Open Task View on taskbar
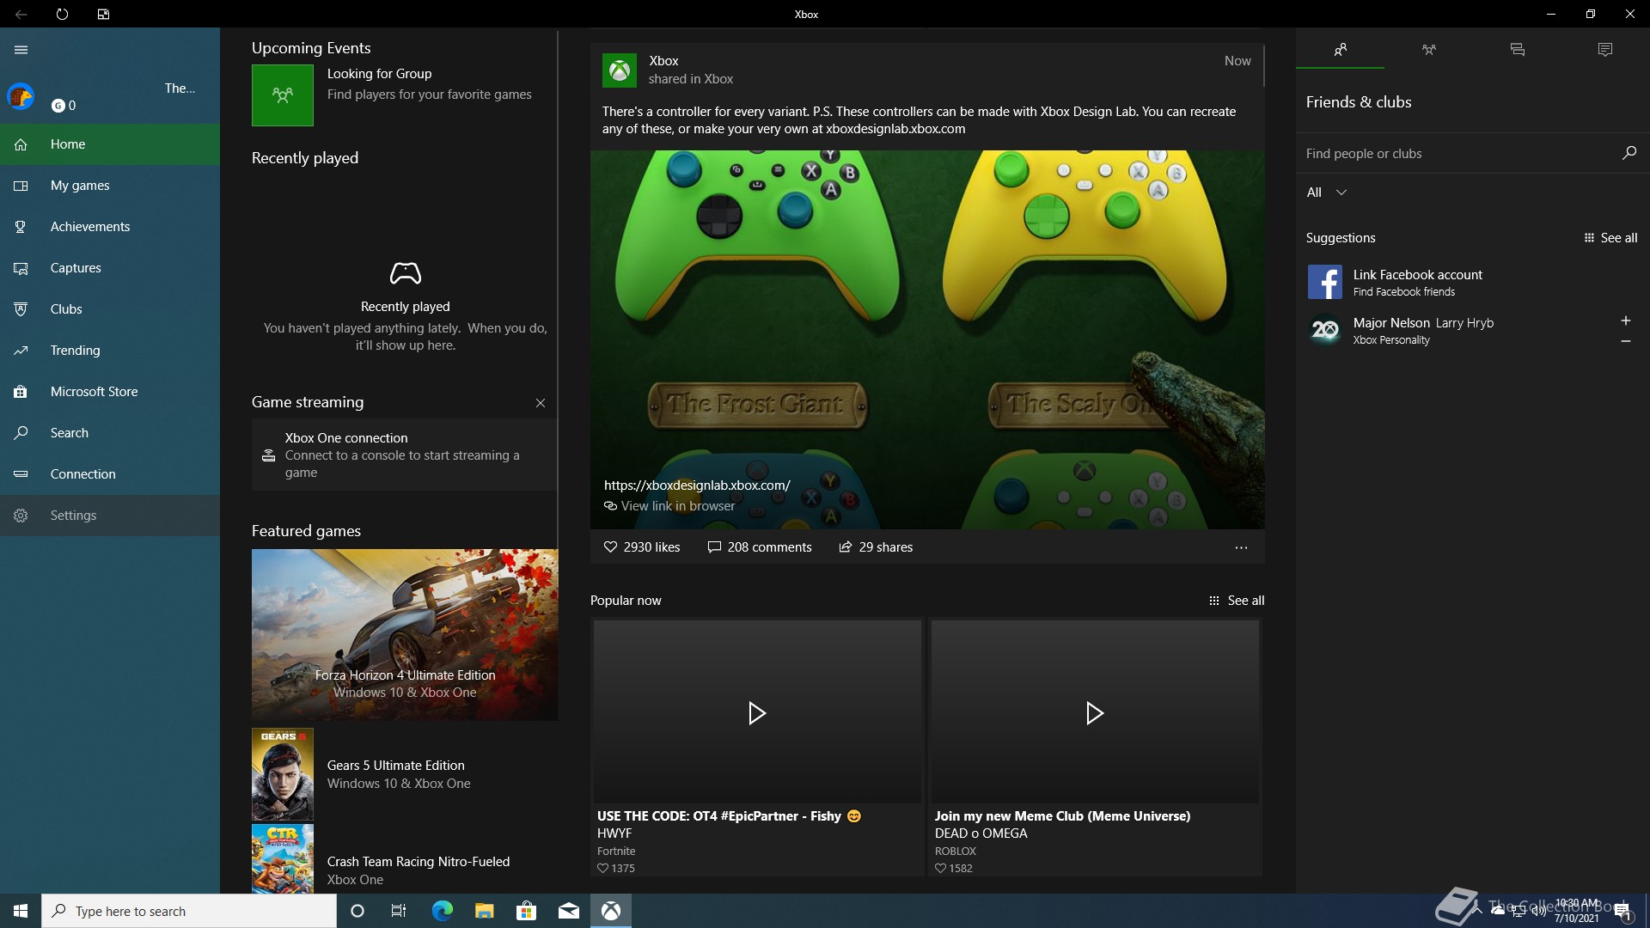This screenshot has width=1650, height=928. coord(399,911)
